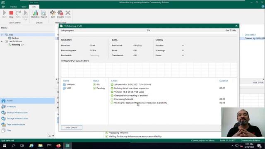Select 'Building list of machines' log entry

[131, 88]
